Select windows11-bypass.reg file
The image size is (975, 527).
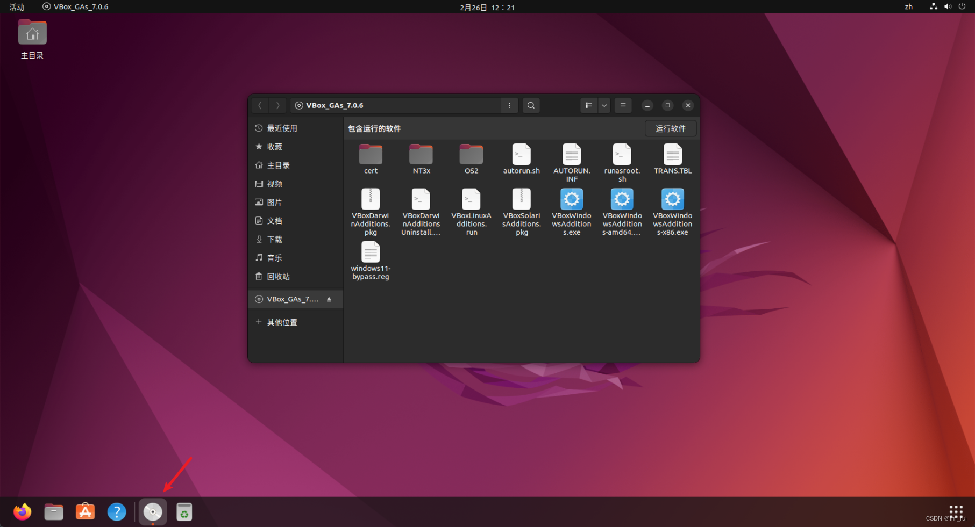pos(371,261)
